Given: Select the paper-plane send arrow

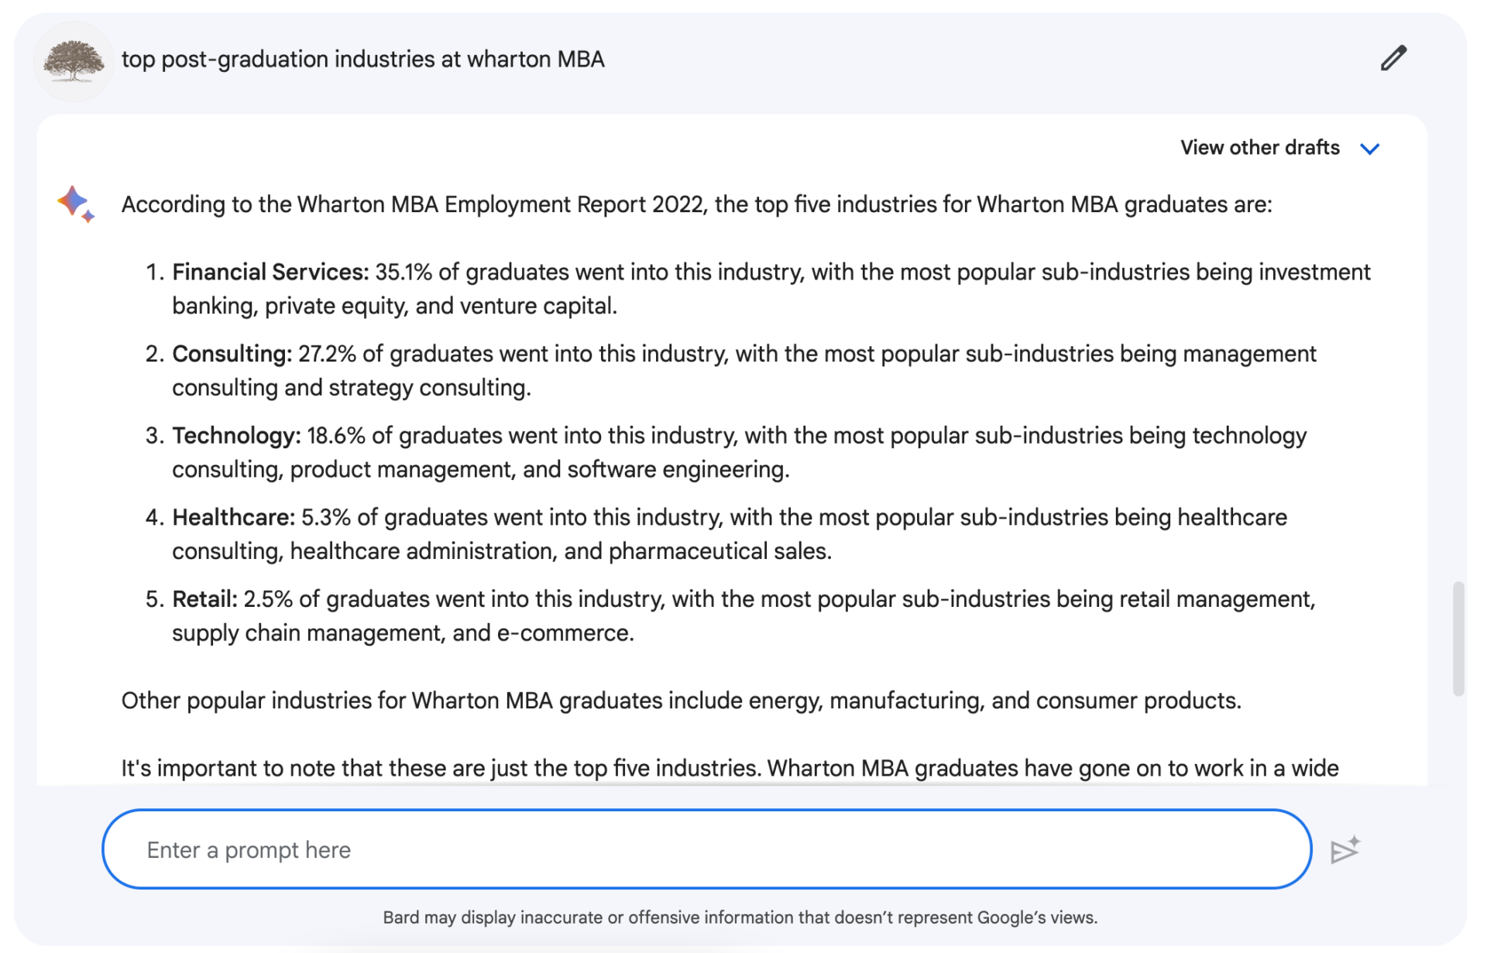Looking at the screenshot, I should click(1342, 852).
